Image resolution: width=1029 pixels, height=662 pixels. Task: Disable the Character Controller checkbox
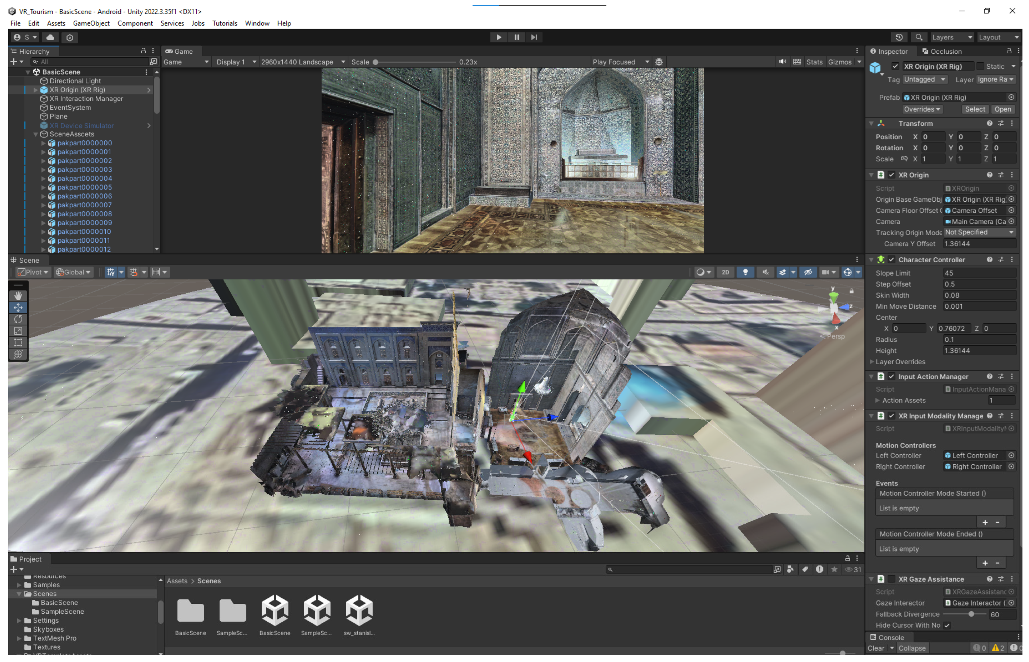(892, 260)
